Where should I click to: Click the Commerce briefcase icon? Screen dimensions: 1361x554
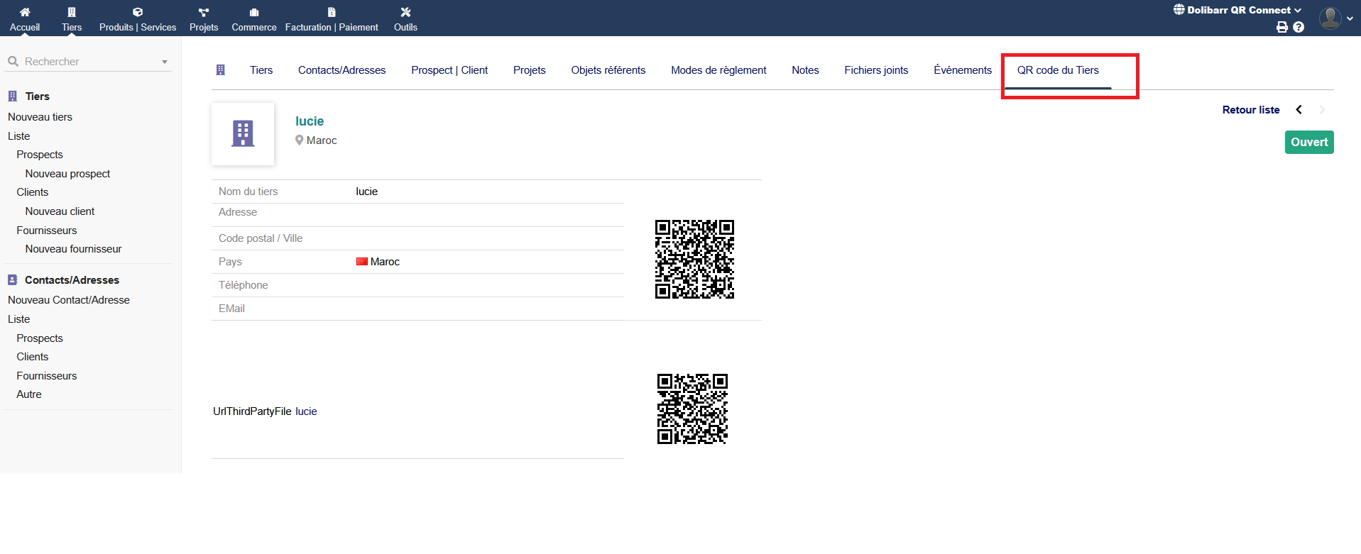pos(254,12)
